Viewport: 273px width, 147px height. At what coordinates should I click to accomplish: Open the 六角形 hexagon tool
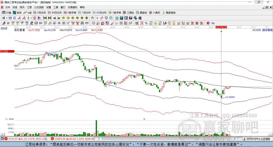155,13
